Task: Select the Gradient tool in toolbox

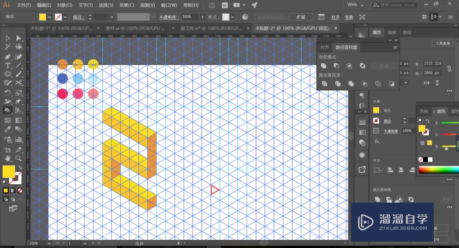Action: [18, 120]
